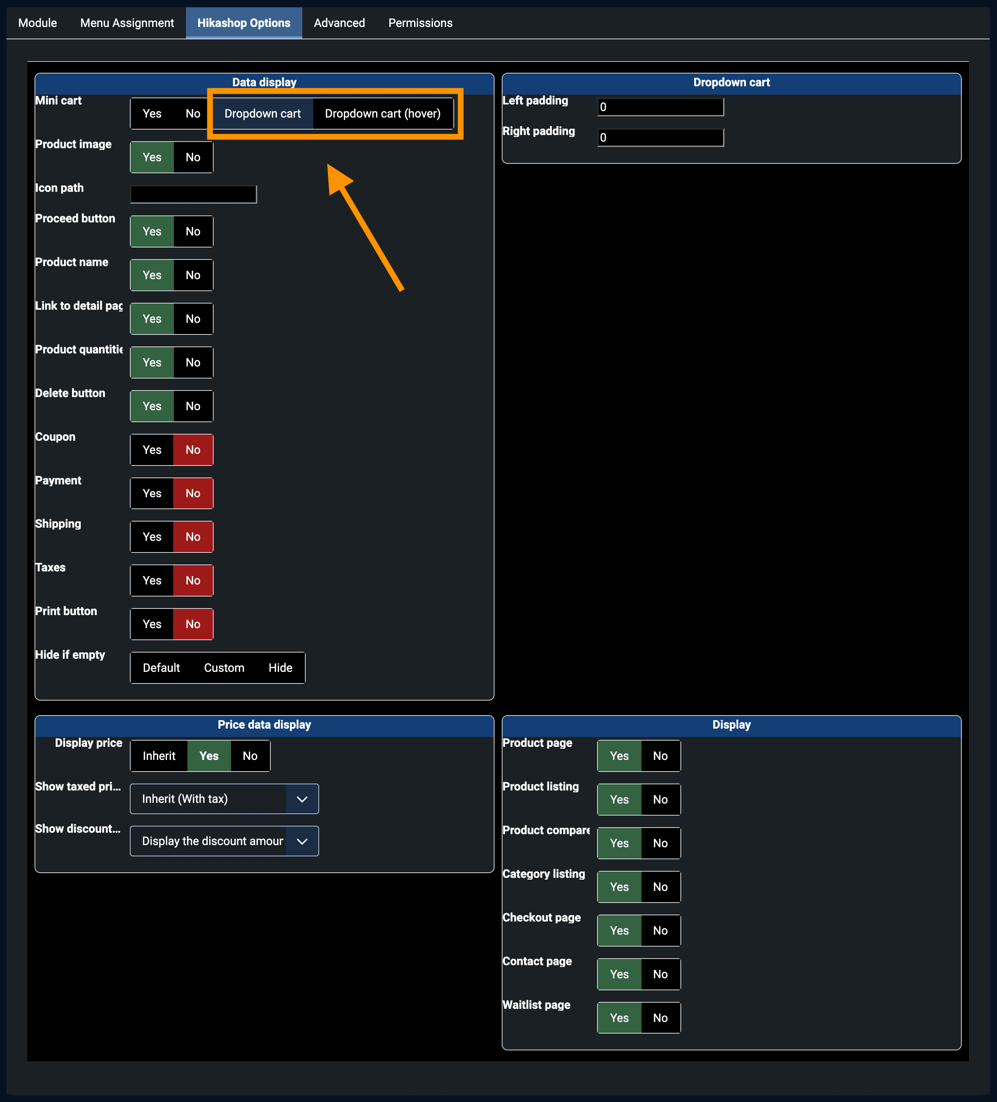
Task: Set Mini cart to Yes
Action: tap(151, 114)
